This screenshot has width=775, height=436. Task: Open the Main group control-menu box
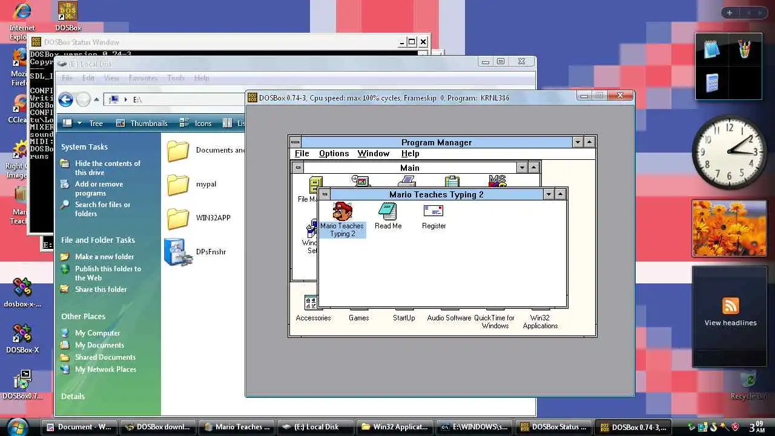pos(297,167)
